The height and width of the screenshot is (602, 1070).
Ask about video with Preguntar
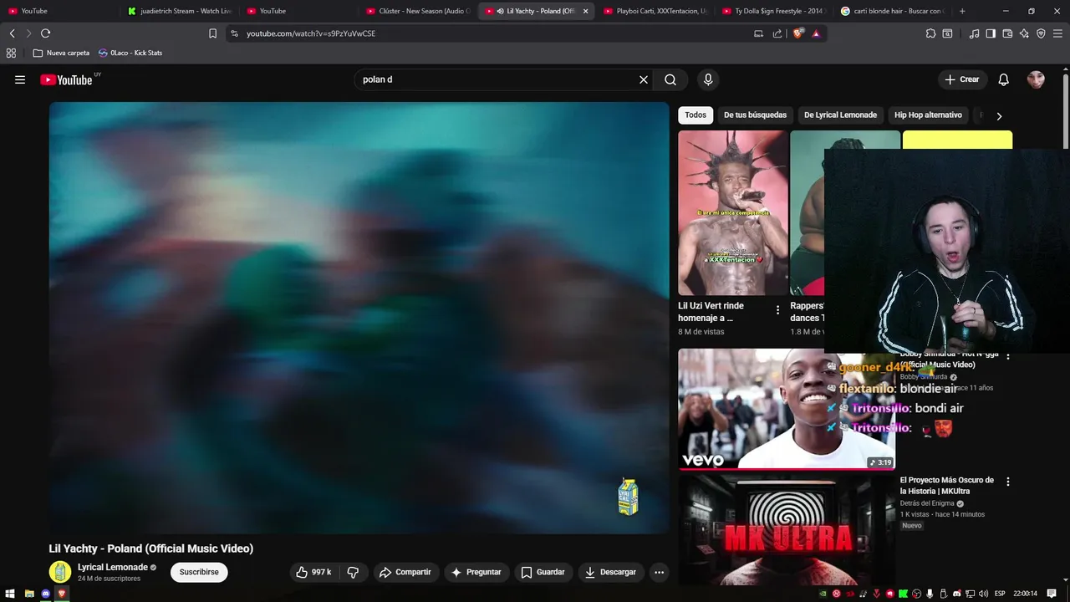(x=476, y=572)
